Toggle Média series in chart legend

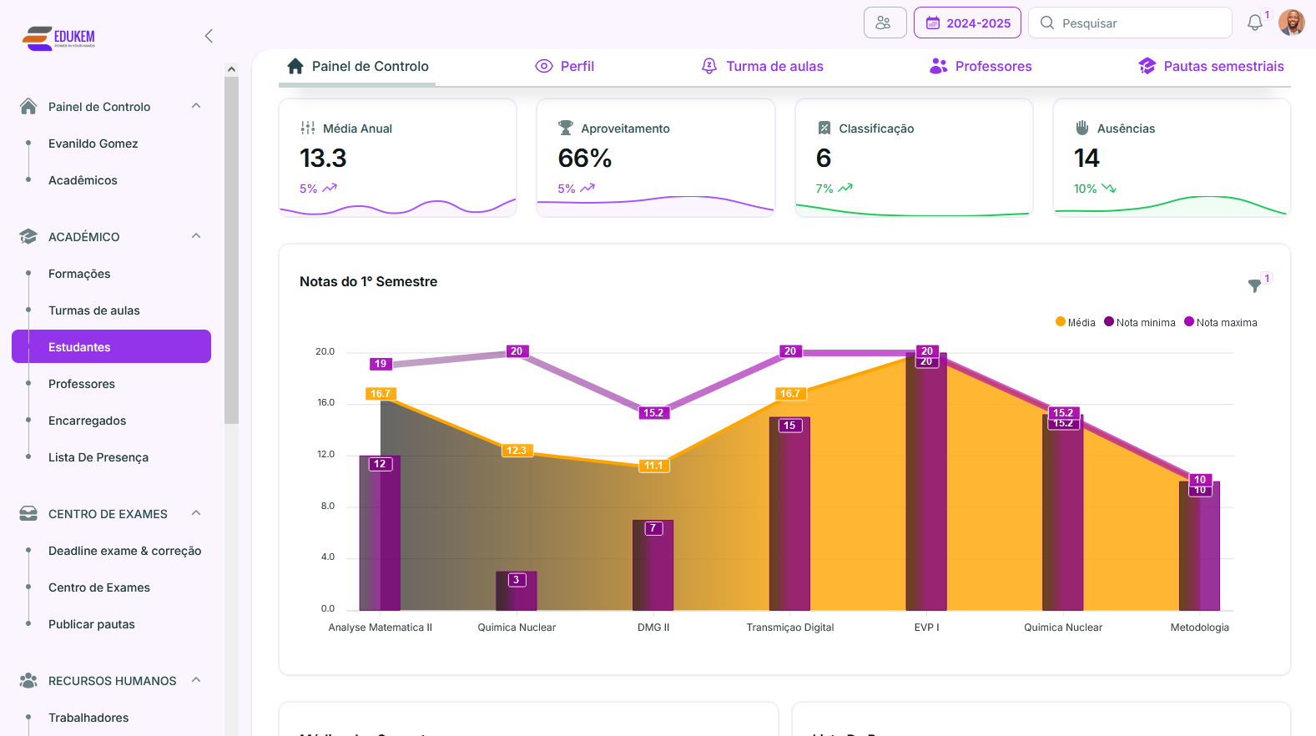pyautogui.click(x=1076, y=323)
